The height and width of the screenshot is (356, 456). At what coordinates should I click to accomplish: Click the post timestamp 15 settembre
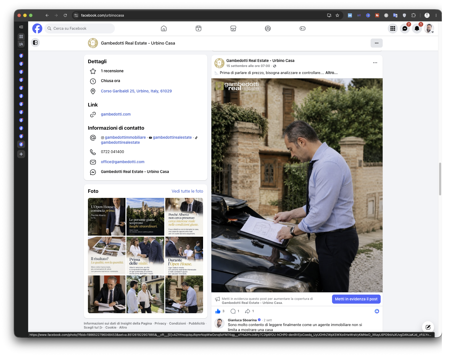(x=248, y=66)
